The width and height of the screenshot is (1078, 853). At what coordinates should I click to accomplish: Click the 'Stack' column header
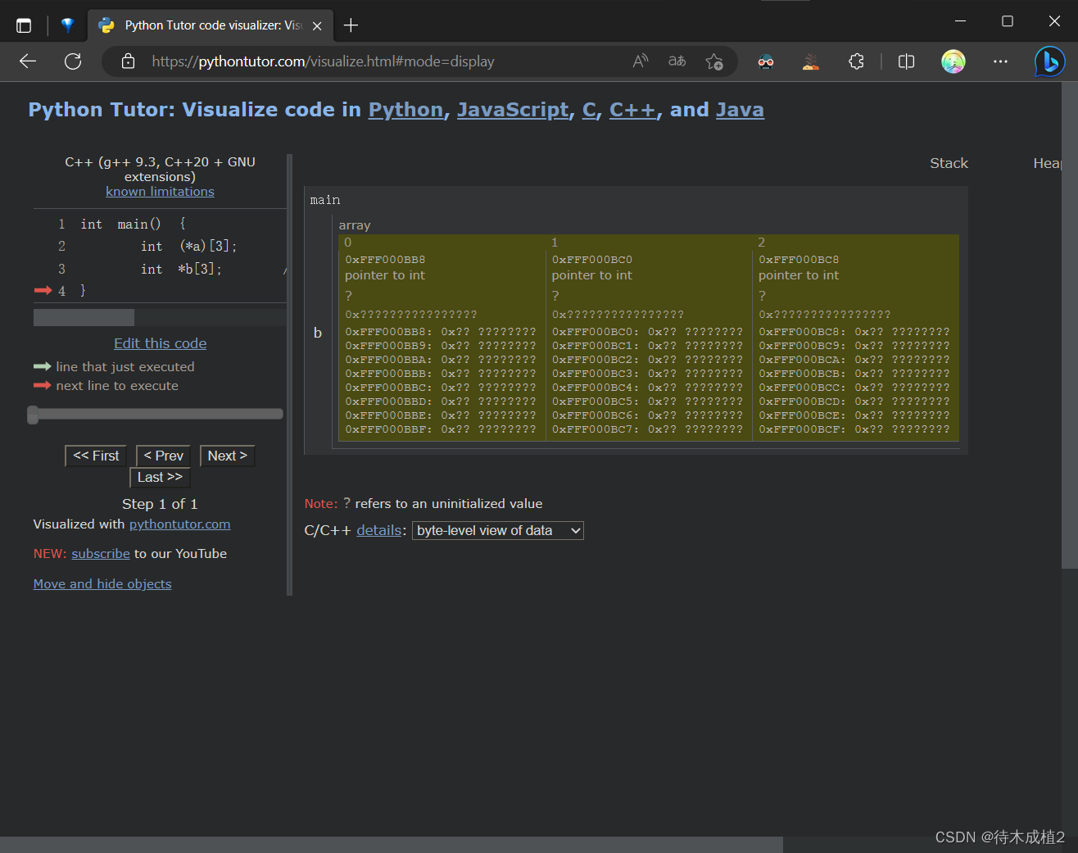[949, 163]
